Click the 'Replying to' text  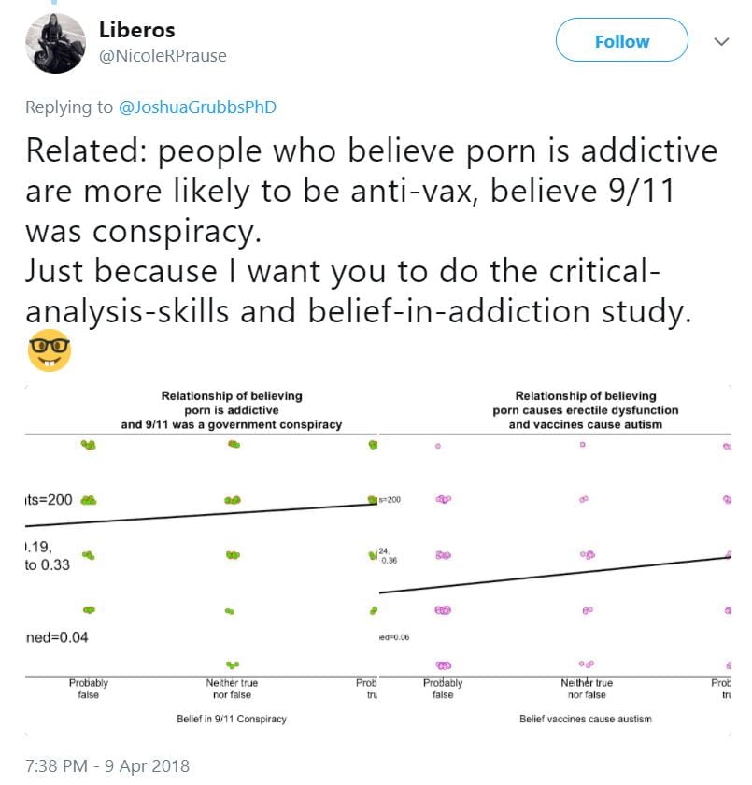click(68, 107)
